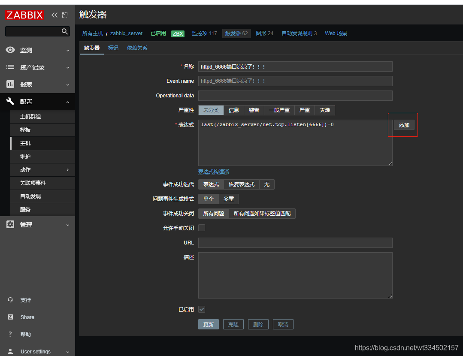The width and height of the screenshot is (463, 356).
Task: Open 自动发现规则 3 link
Action: point(299,33)
